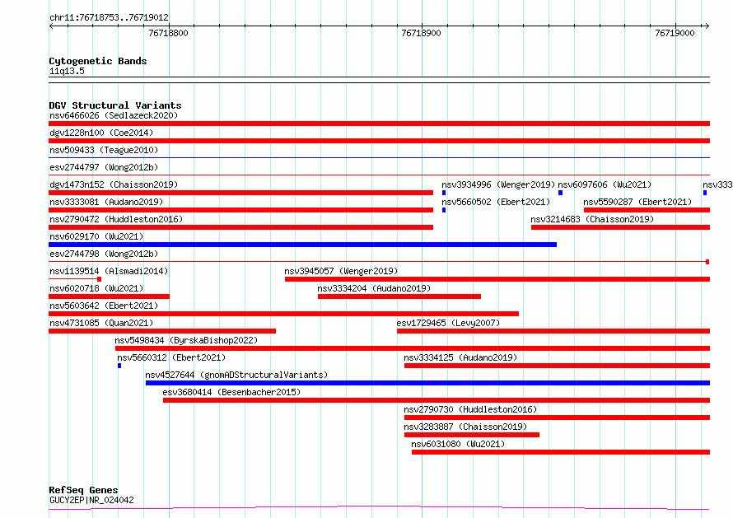Screen dimensions: 733x518
Task: Click the left arrow of the ruler
Action: 51,26
